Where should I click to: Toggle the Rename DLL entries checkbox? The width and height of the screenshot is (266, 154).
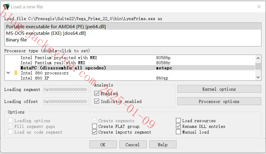pos(178,126)
